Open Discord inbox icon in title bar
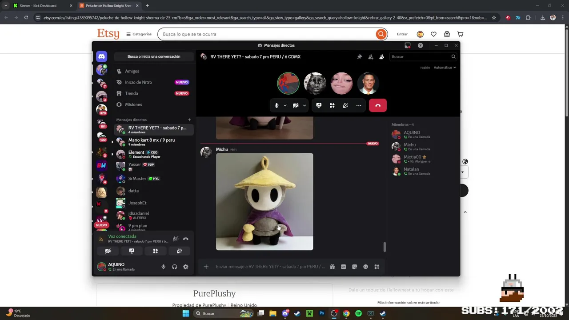This screenshot has width=569, height=320. [407, 45]
